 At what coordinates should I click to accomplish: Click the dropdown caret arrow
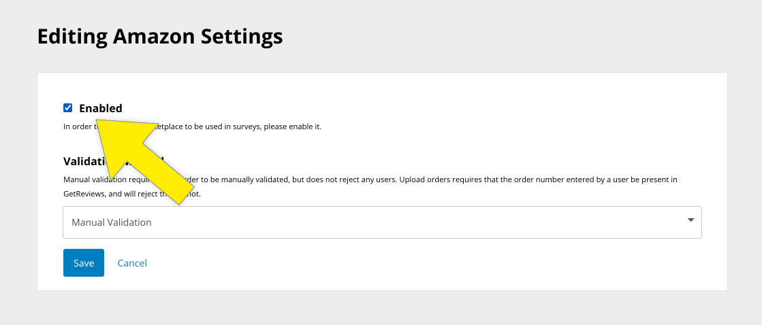[x=690, y=220]
